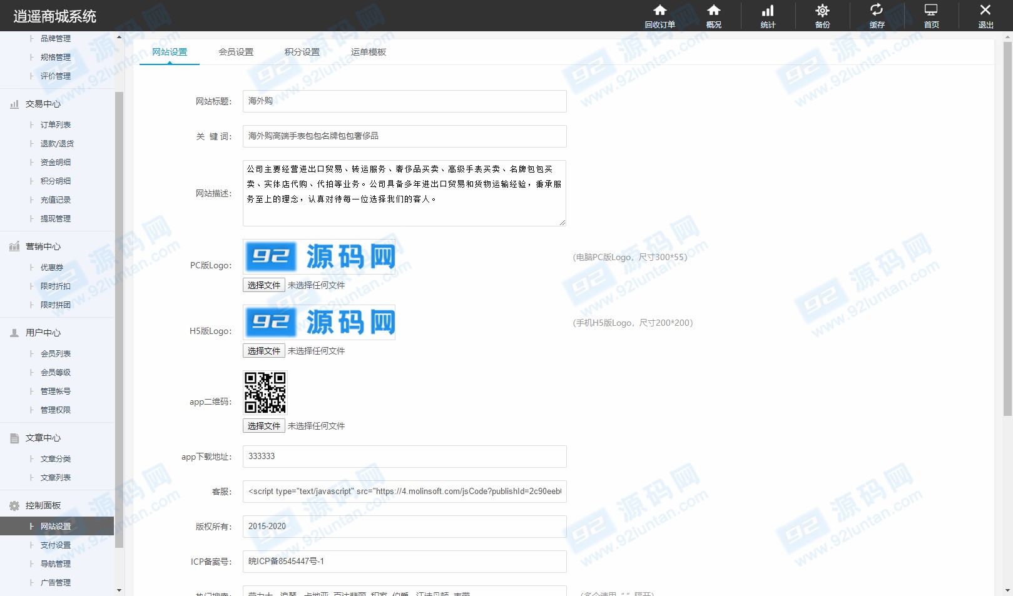
Task: Open 订单列表 in sidebar
Action: click(56, 125)
